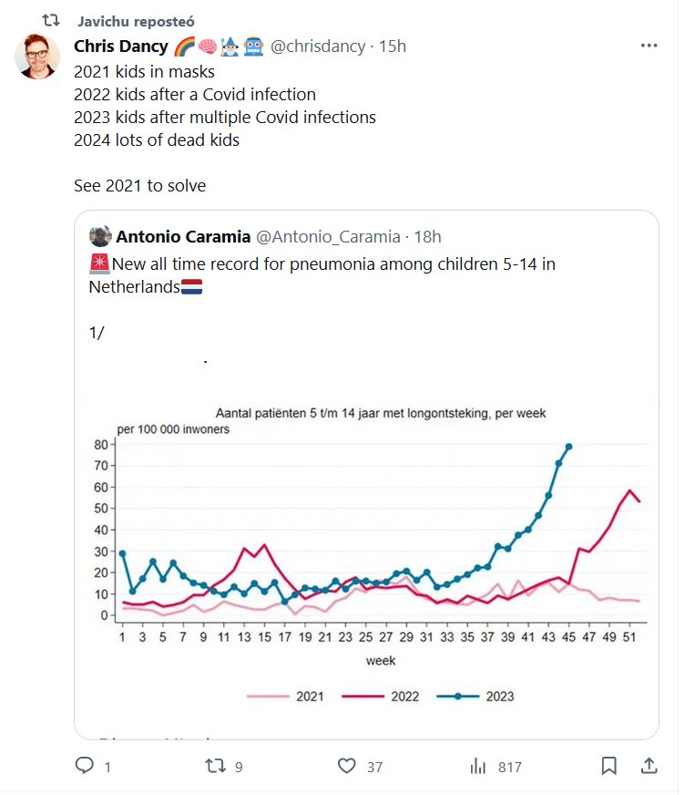
Task: Click the "See 2021 to solve" tweet text
Action: tap(140, 186)
